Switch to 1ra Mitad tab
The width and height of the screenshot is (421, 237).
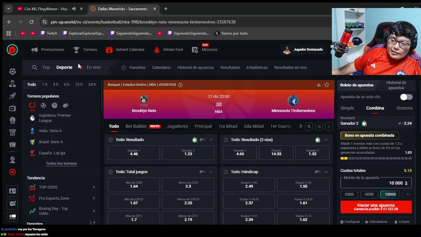coord(228,126)
